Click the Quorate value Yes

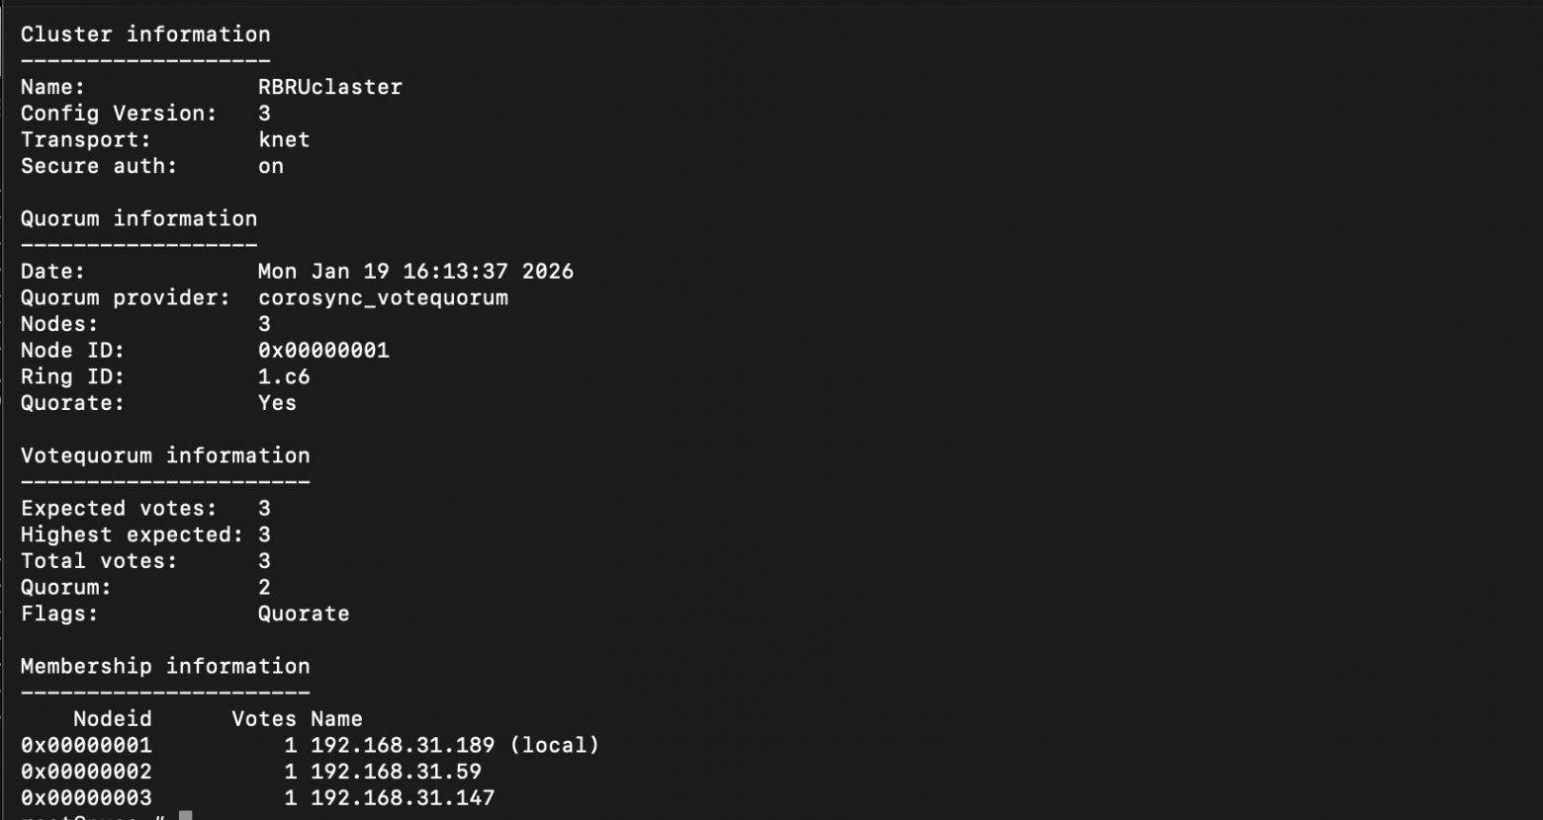[x=277, y=403]
